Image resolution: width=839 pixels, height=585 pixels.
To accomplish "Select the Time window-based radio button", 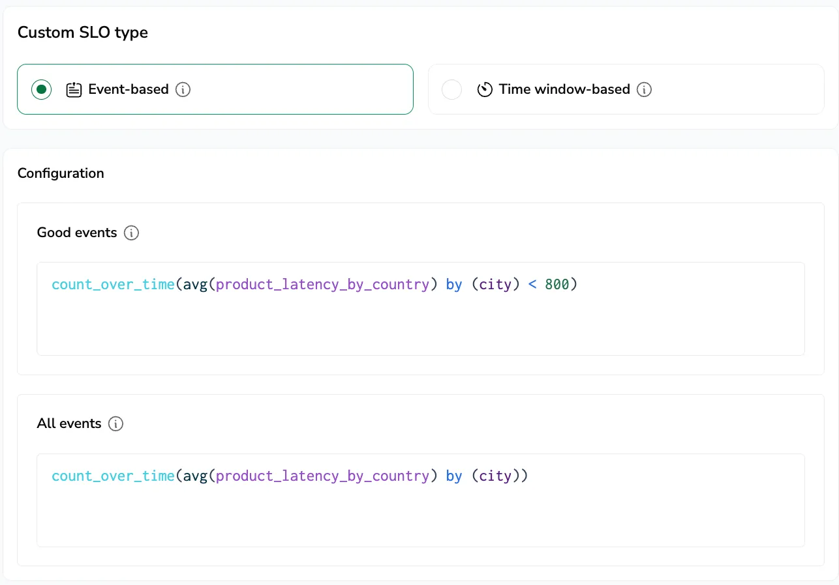I will [451, 89].
